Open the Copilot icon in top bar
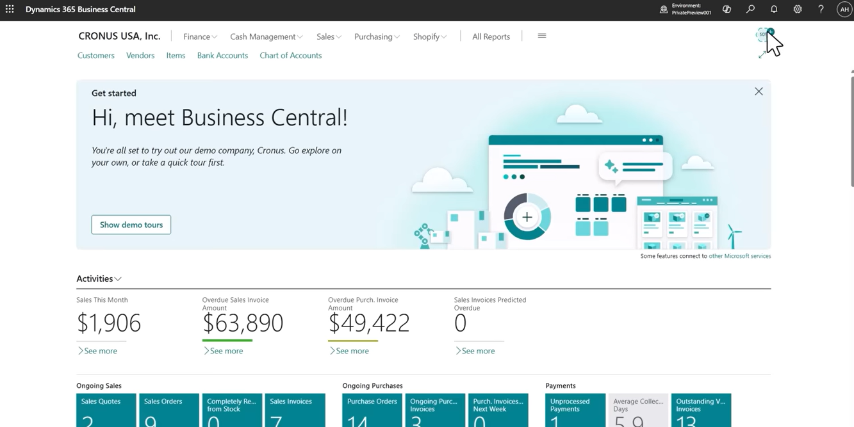The width and height of the screenshot is (854, 427). click(x=727, y=9)
